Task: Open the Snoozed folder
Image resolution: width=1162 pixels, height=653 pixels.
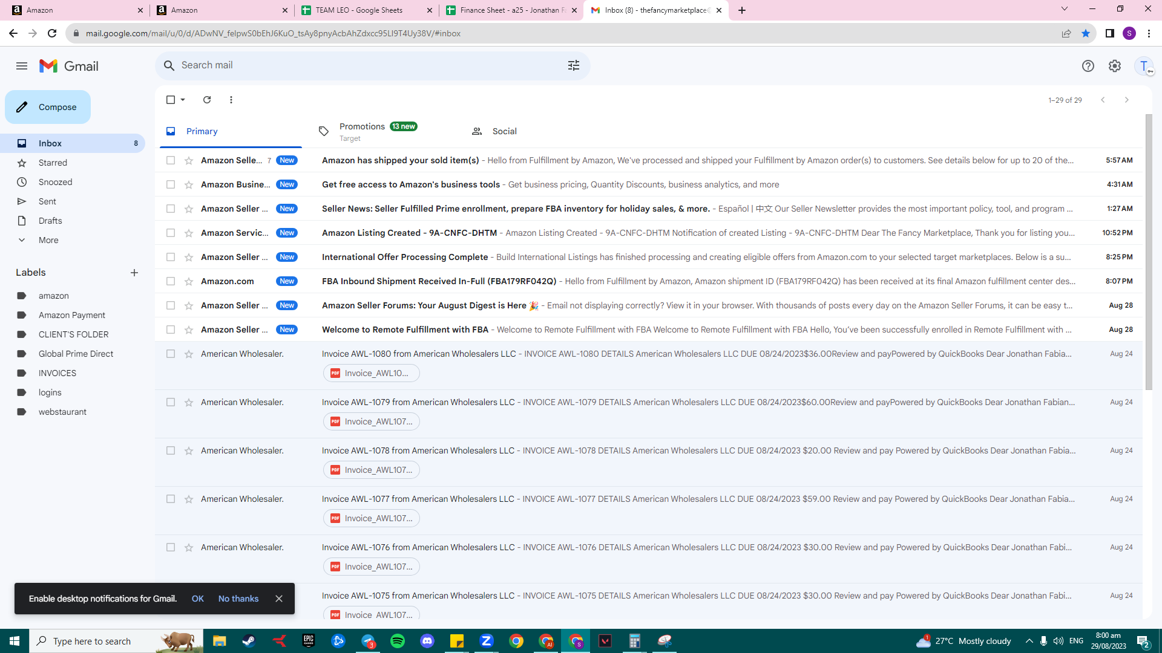Action: [x=73, y=182]
